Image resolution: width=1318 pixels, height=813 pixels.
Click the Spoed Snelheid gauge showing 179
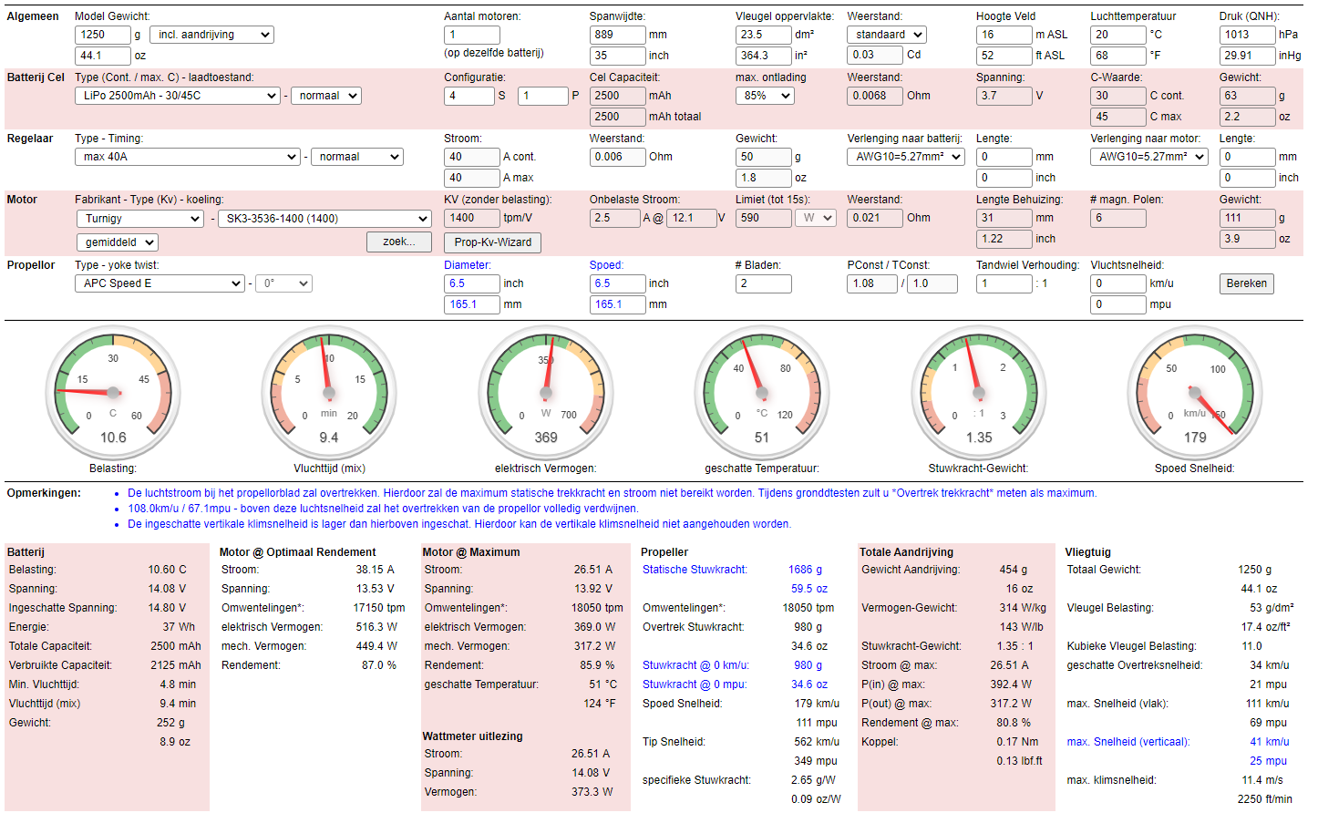tap(1195, 392)
